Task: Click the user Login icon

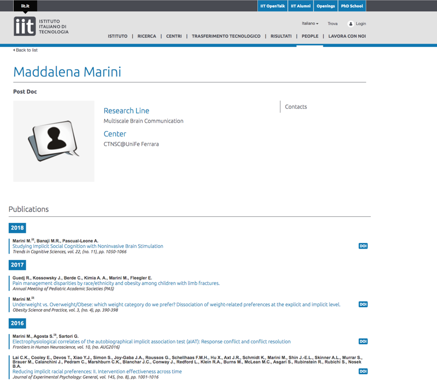Action: (351, 24)
